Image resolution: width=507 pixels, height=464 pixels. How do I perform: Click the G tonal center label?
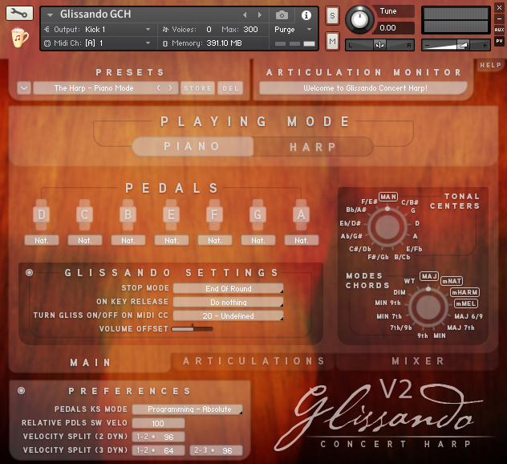coord(413,210)
